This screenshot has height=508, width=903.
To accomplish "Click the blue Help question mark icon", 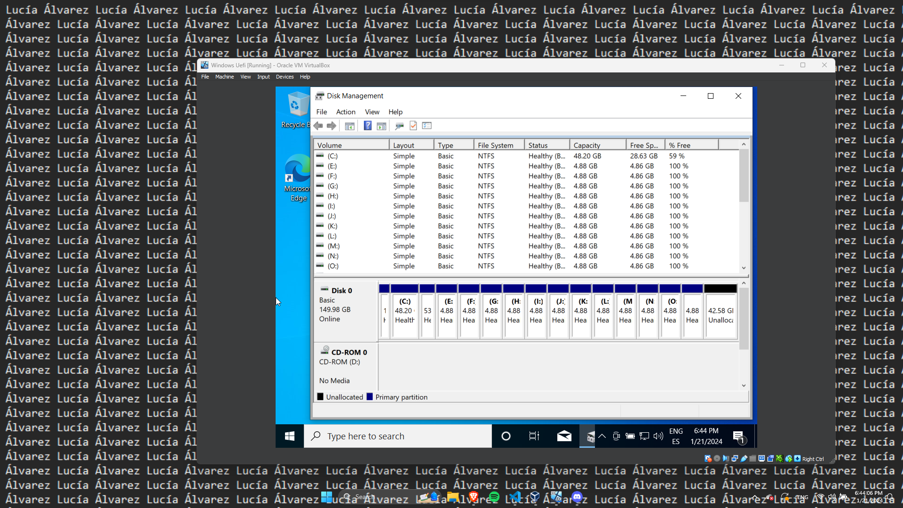I will [x=368, y=126].
